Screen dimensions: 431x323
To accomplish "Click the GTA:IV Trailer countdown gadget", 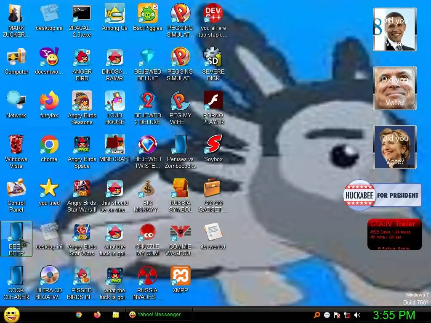I will pyautogui.click(x=394, y=235).
